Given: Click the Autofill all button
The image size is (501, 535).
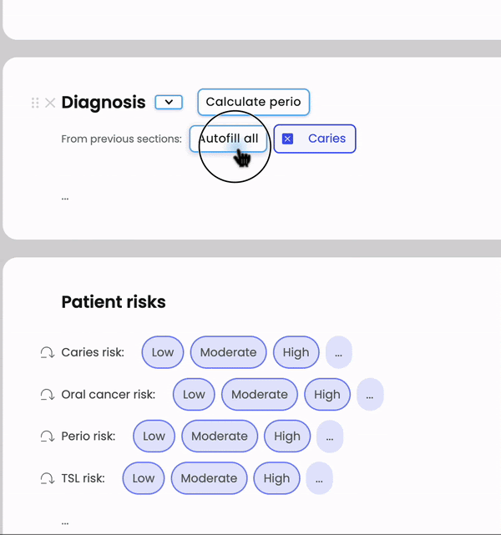Looking at the screenshot, I should pos(228,139).
